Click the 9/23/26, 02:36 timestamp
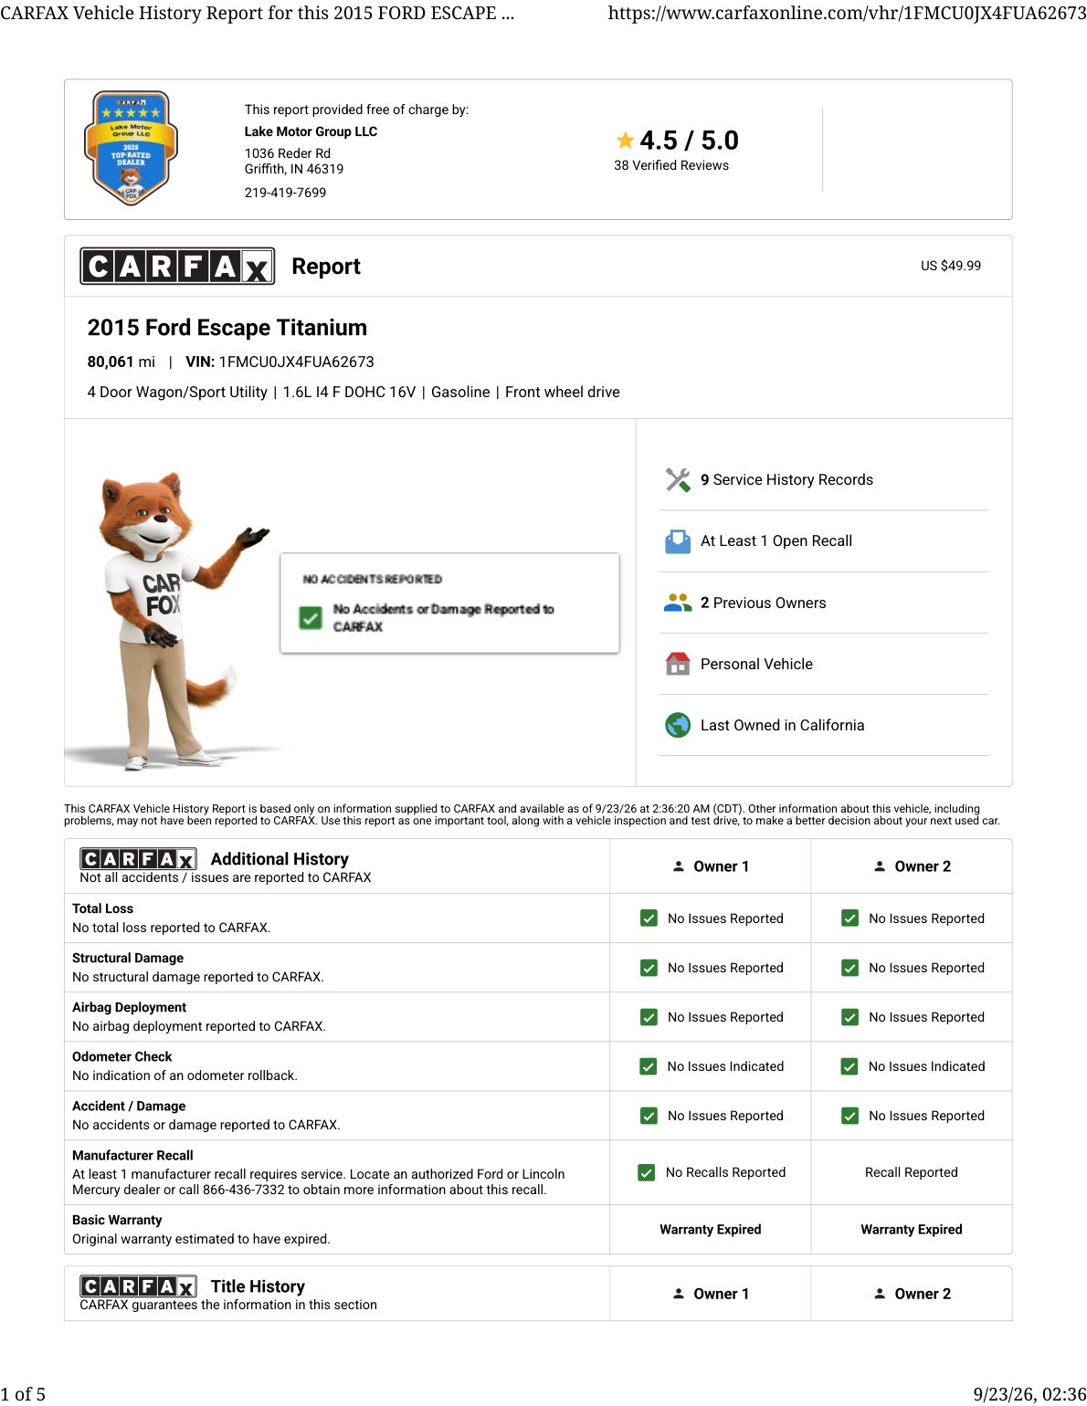Viewport: 1087px width, 1406px height. (x=1029, y=1394)
